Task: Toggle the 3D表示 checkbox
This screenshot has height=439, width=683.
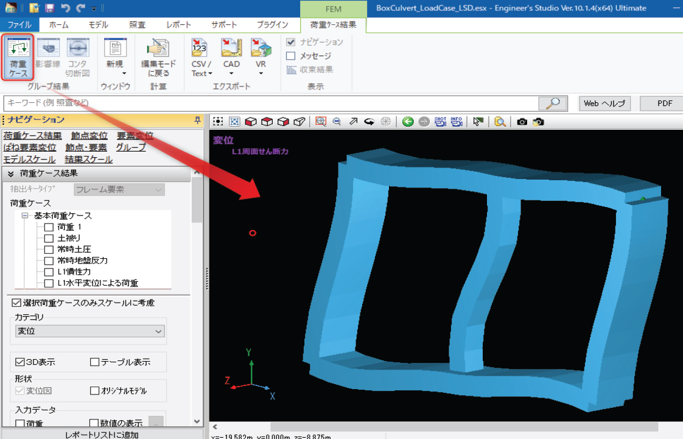Action: coord(19,362)
